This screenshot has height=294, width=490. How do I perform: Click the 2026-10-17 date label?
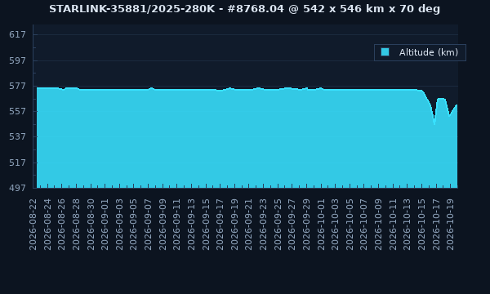[x=436, y=225]
